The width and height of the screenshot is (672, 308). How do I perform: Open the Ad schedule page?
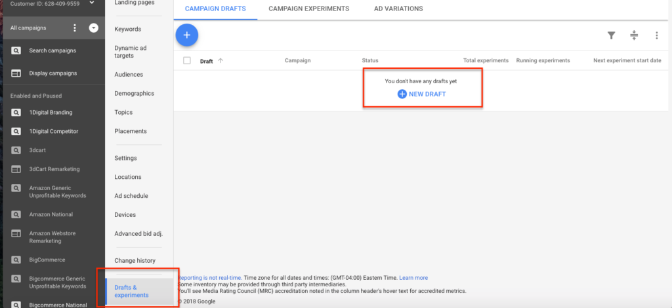[131, 195]
